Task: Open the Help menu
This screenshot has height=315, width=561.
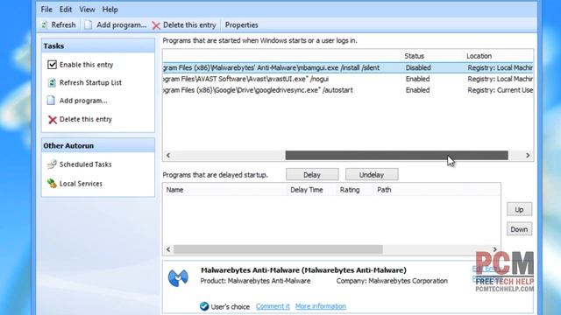Action: pos(110,10)
